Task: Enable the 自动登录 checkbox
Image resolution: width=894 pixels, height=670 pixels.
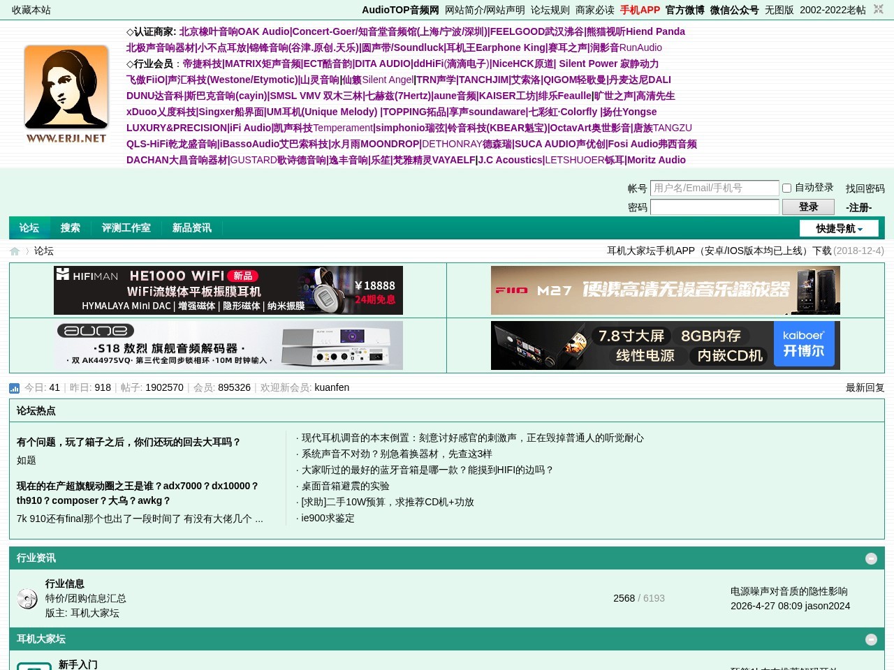Action: (786, 188)
